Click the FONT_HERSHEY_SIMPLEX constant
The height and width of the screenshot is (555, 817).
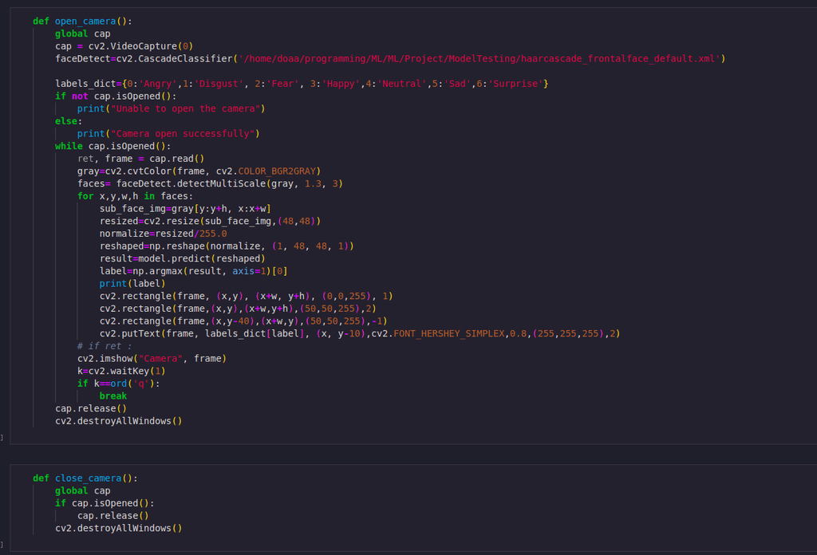(x=448, y=334)
